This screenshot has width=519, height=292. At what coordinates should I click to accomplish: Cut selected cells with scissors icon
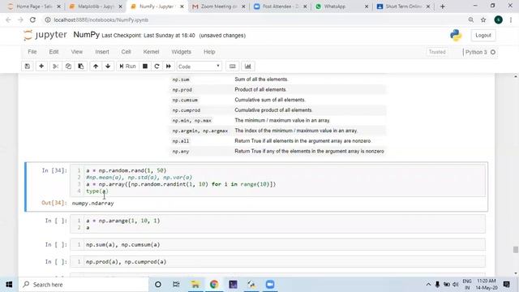point(55,67)
